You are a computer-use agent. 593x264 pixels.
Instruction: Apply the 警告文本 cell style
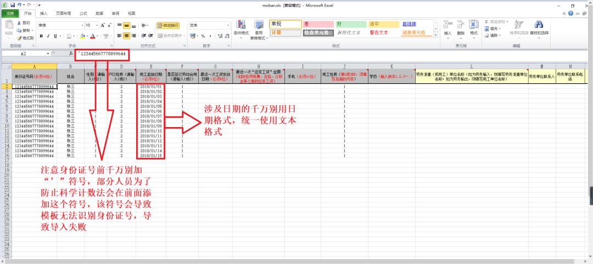point(384,33)
